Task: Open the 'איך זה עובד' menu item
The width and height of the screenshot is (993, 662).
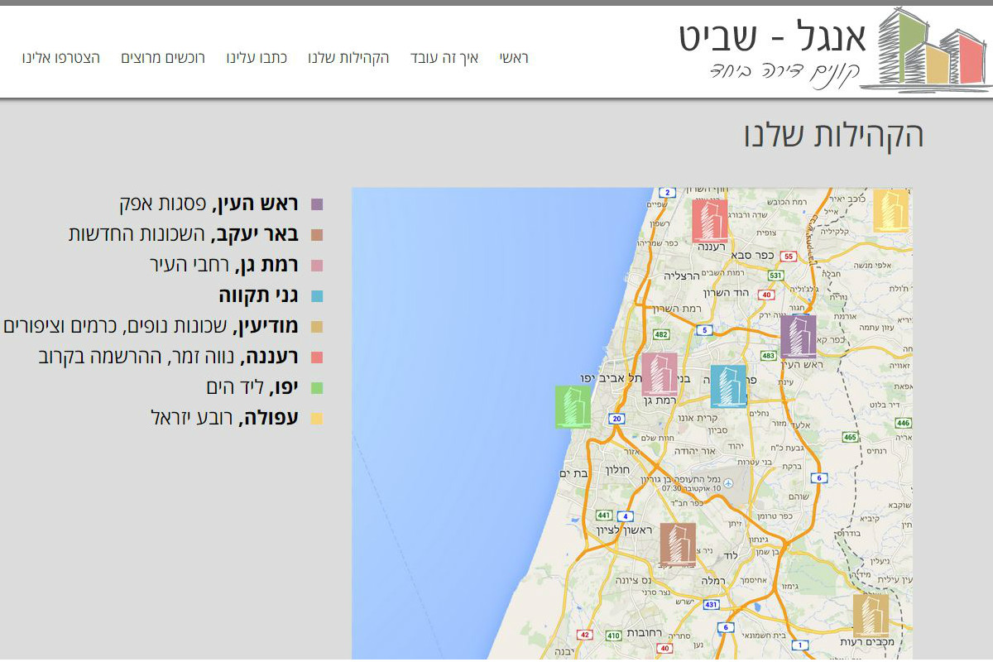Action: pyautogui.click(x=444, y=58)
